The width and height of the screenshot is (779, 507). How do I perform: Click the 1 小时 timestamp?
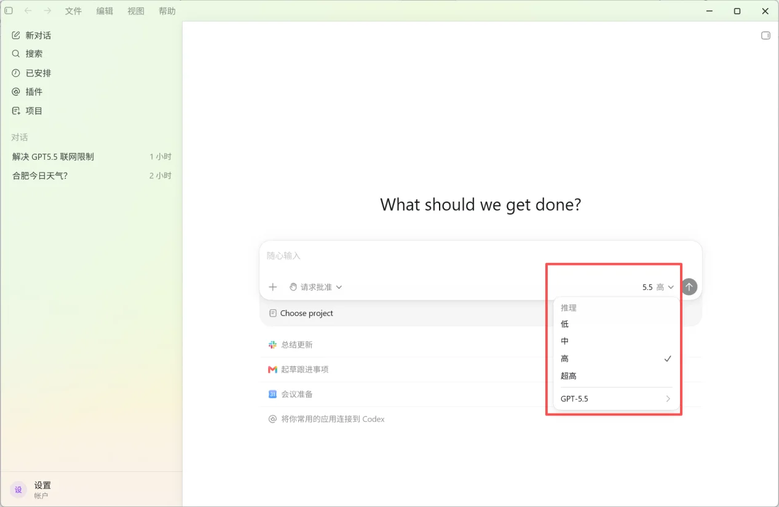coord(160,157)
